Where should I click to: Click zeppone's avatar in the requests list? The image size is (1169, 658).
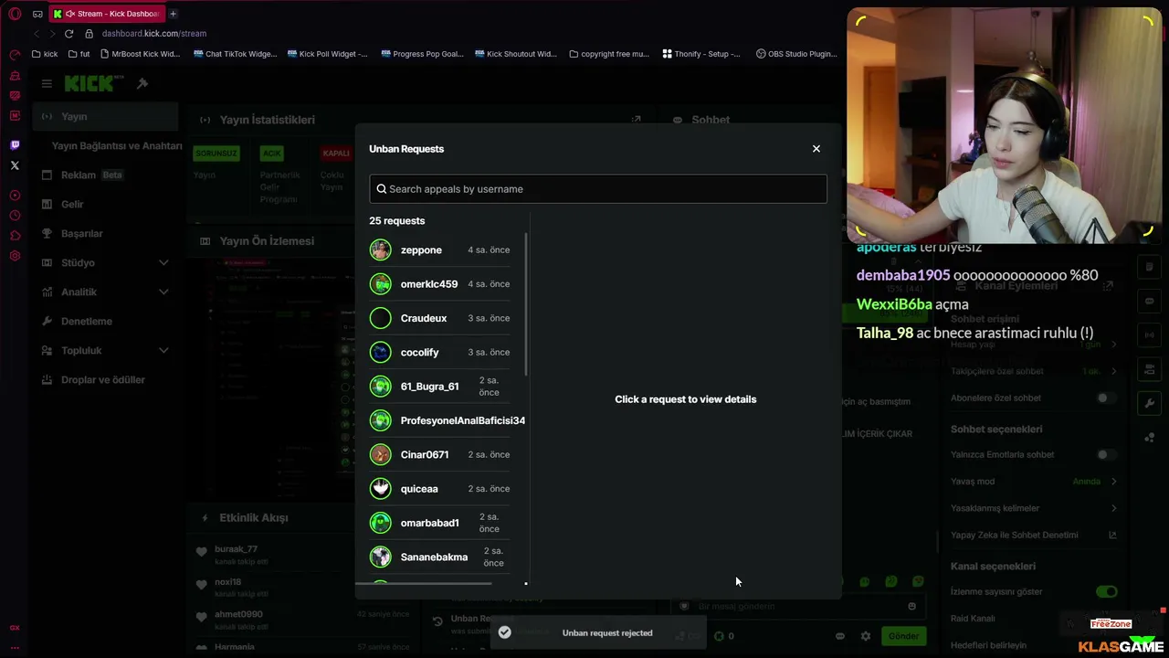click(x=381, y=250)
